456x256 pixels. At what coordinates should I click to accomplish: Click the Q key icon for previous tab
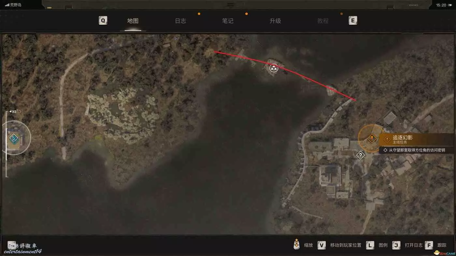point(103,21)
